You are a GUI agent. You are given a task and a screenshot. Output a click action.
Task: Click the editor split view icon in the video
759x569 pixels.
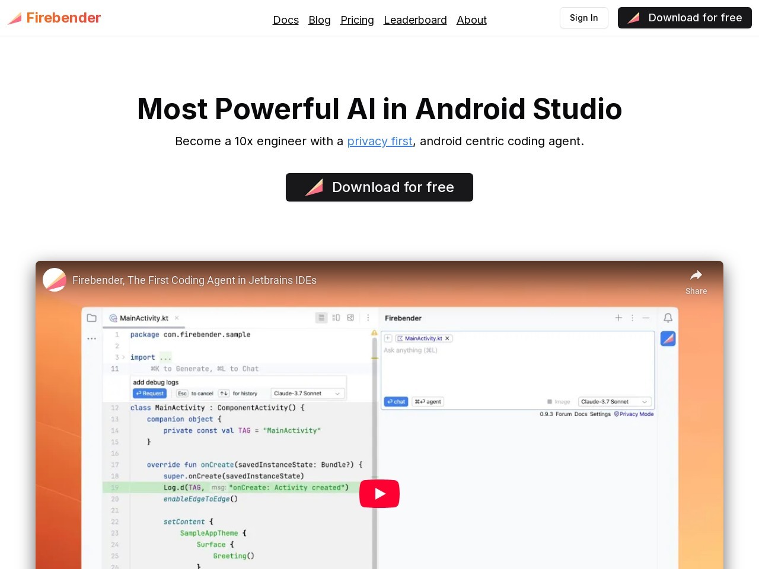(336, 318)
